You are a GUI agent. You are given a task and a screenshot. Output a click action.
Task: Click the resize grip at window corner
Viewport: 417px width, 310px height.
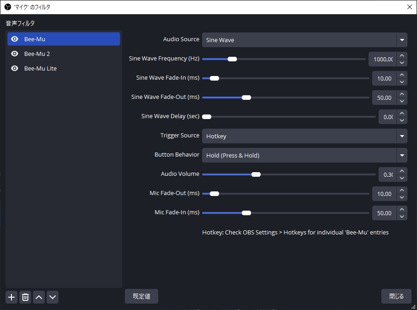[x=413, y=307]
